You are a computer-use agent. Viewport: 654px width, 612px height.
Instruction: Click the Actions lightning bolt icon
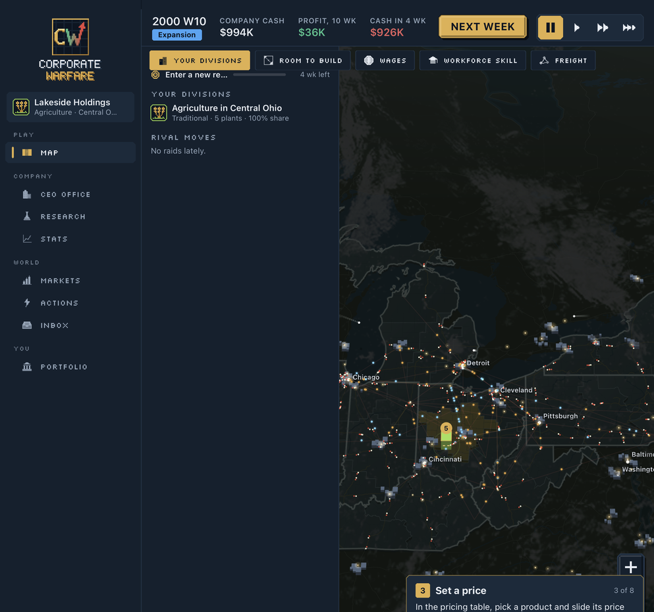point(27,303)
